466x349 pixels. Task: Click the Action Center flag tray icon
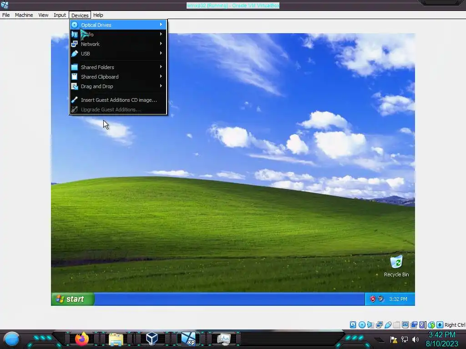pyautogui.click(x=394, y=339)
